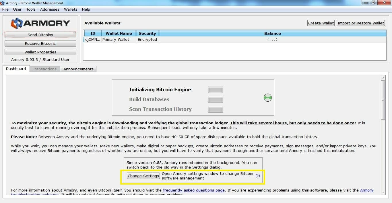The width and height of the screenshot is (392, 203).
Task: Open the Addresses menu
Action: coord(50,9)
